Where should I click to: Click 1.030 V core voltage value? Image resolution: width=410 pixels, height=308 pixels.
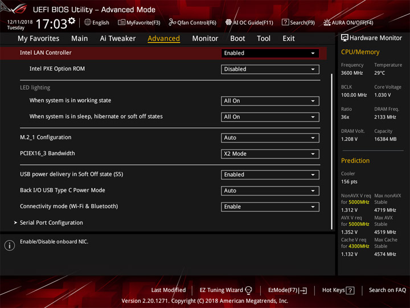(382, 95)
